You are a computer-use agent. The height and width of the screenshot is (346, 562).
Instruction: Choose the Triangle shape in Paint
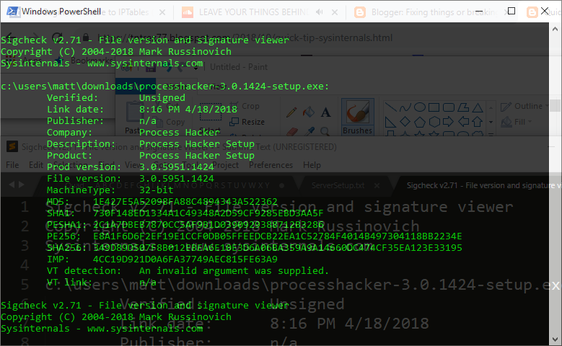tap(478, 107)
